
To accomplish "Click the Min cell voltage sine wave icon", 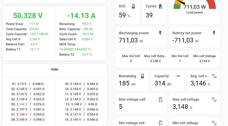I will point(214,123).
